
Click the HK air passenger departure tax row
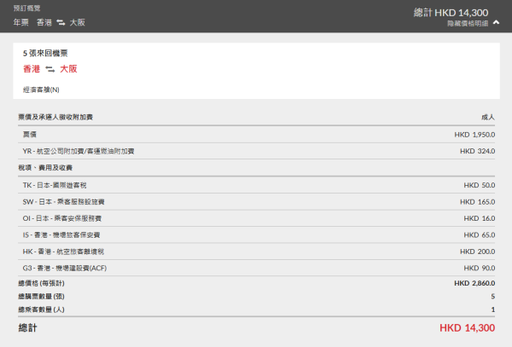coord(256,252)
